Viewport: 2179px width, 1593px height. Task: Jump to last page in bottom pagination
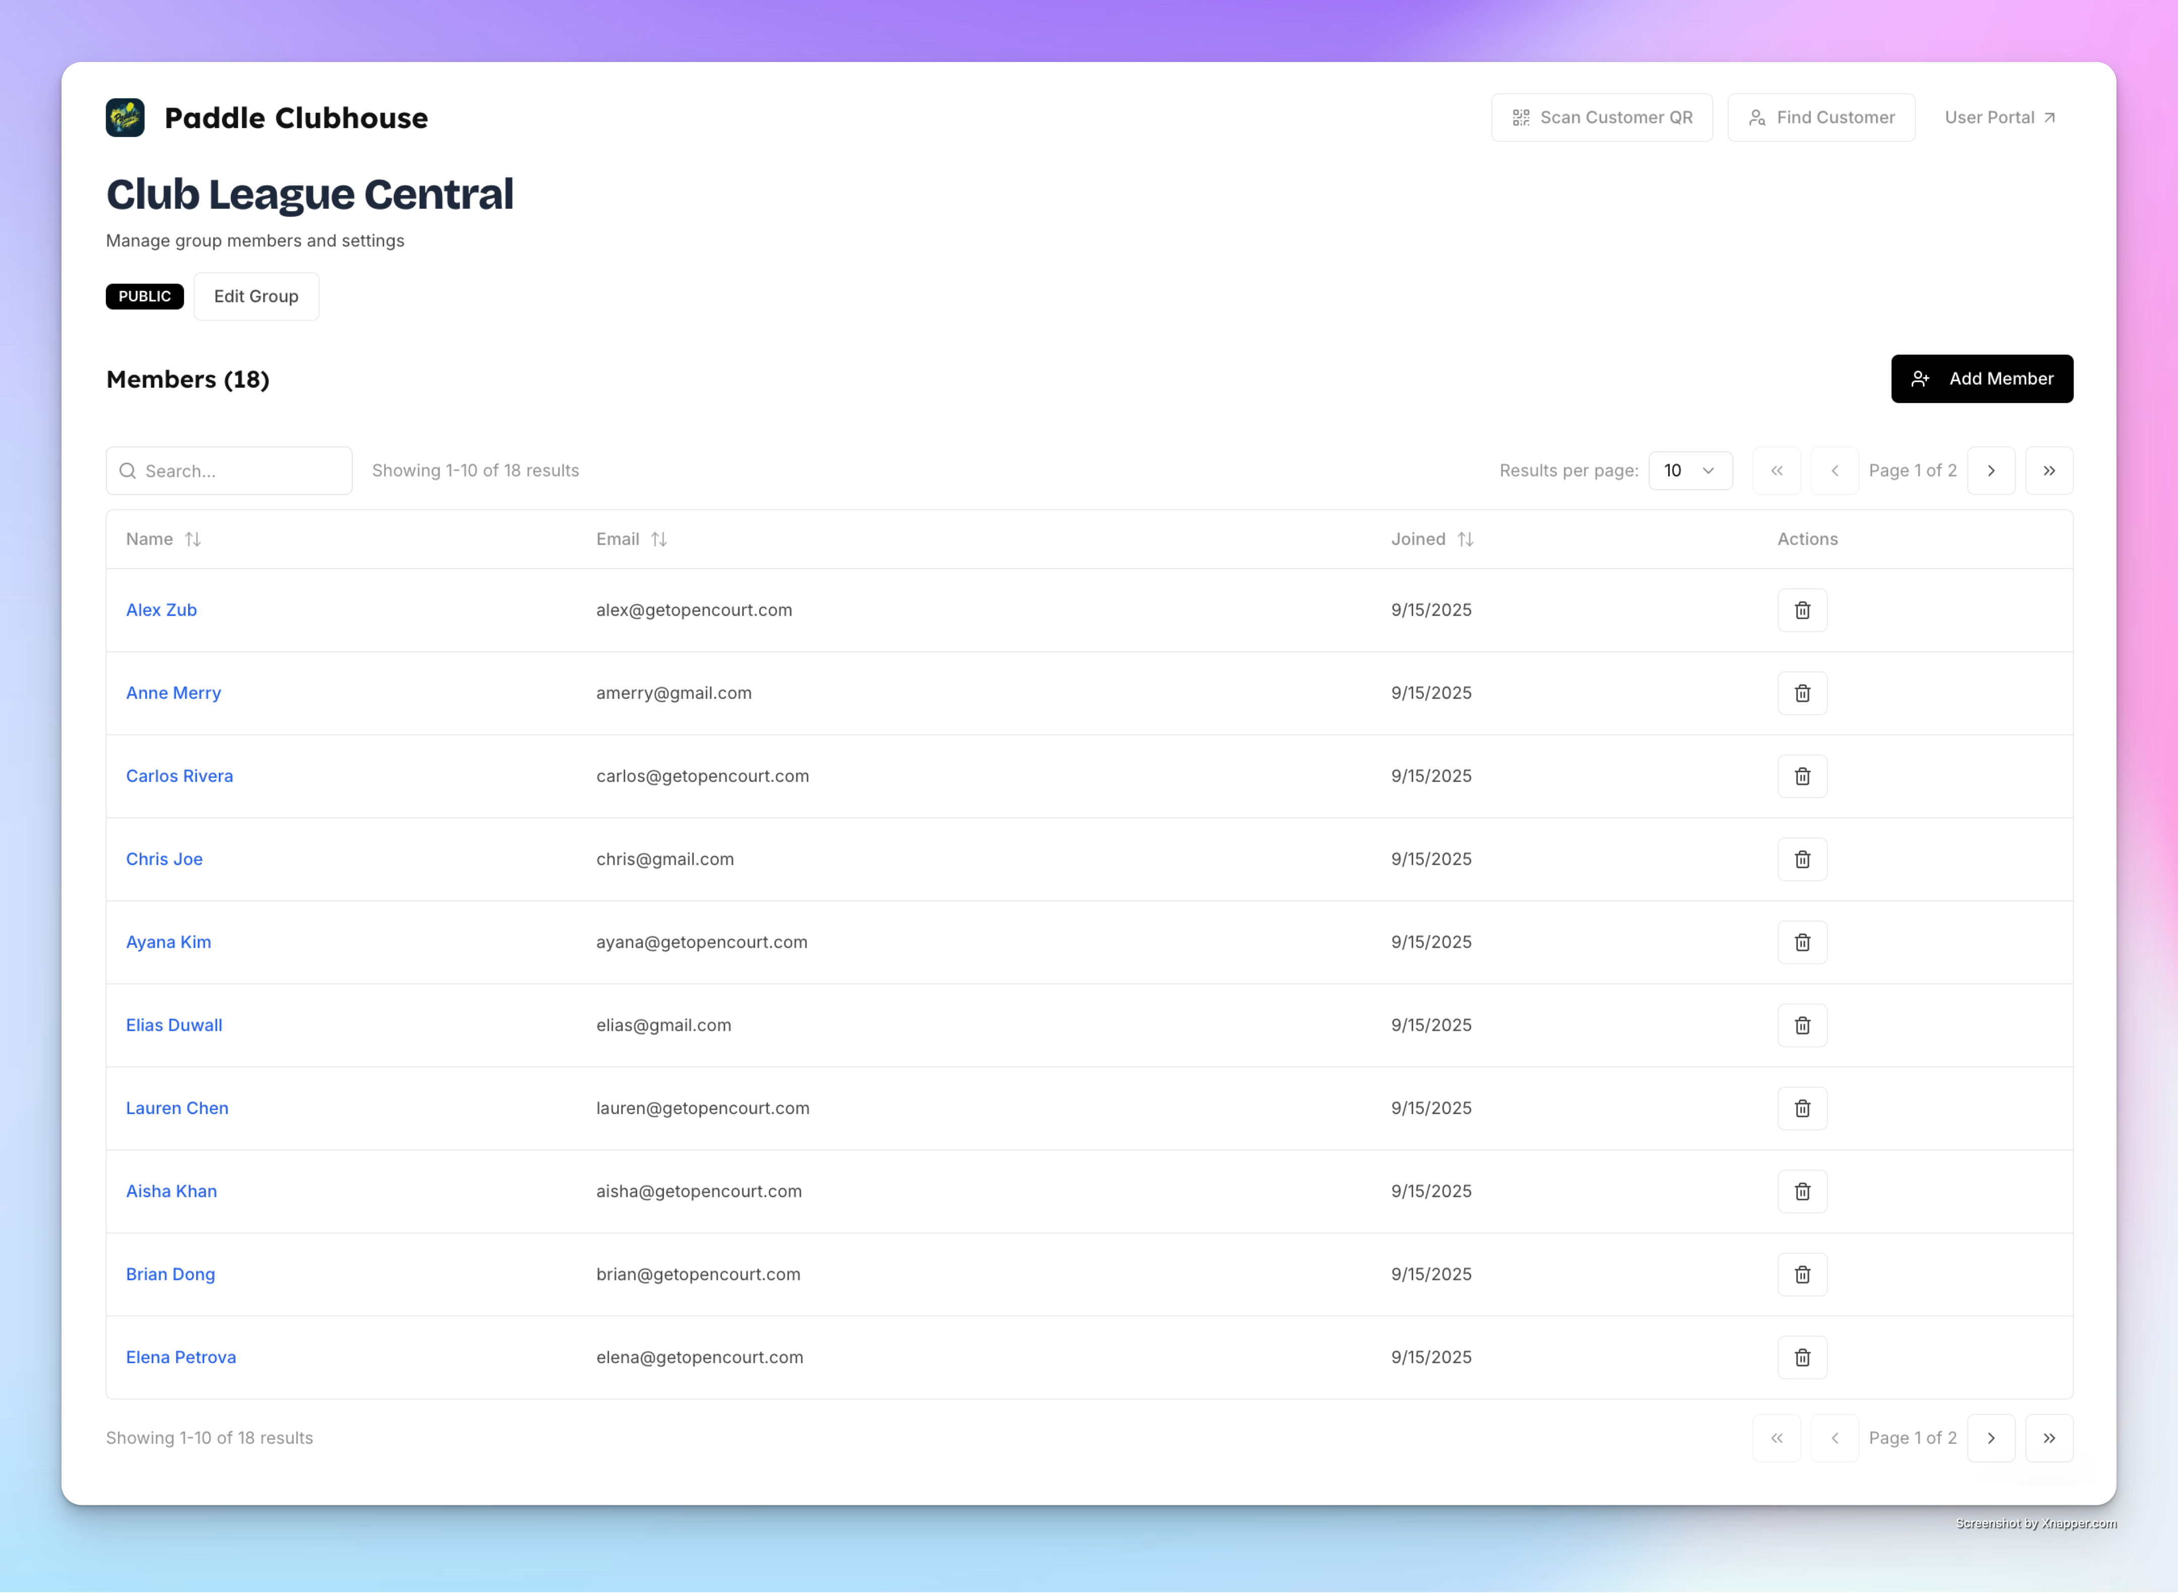2049,1438
